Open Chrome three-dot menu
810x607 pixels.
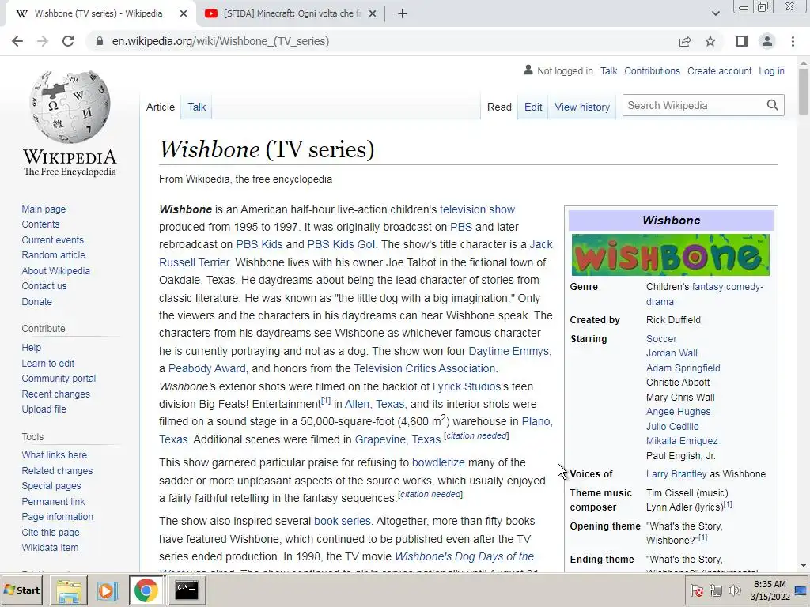[x=793, y=41]
